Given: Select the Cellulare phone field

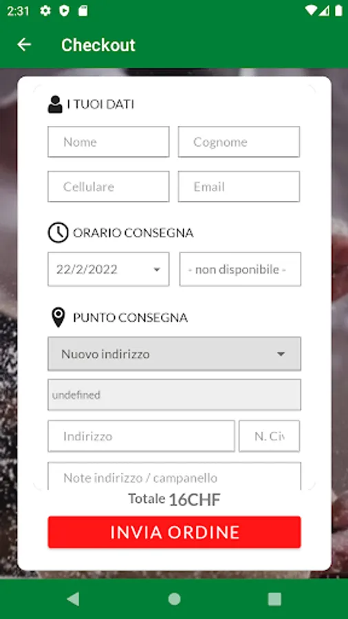Looking at the screenshot, I should tap(109, 186).
